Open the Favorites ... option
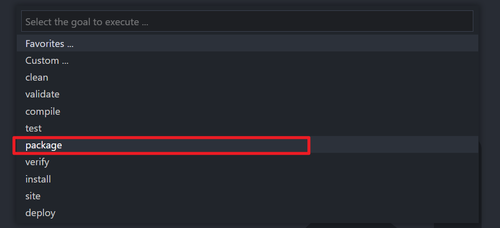Screen dimensions: 500x228 click(x=49, y=44)
